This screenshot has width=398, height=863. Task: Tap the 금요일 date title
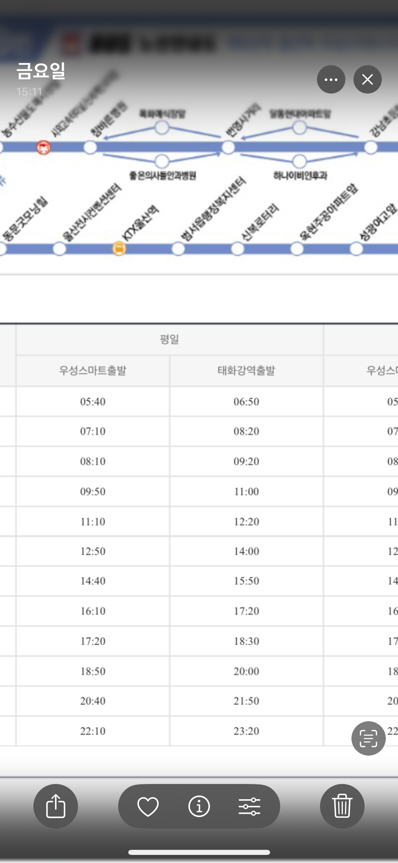pyautogui.click(x=41, y=71)
